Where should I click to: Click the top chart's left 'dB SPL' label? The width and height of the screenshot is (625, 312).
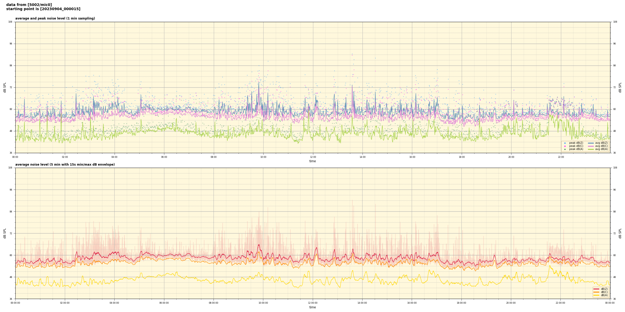click(5, 87)
